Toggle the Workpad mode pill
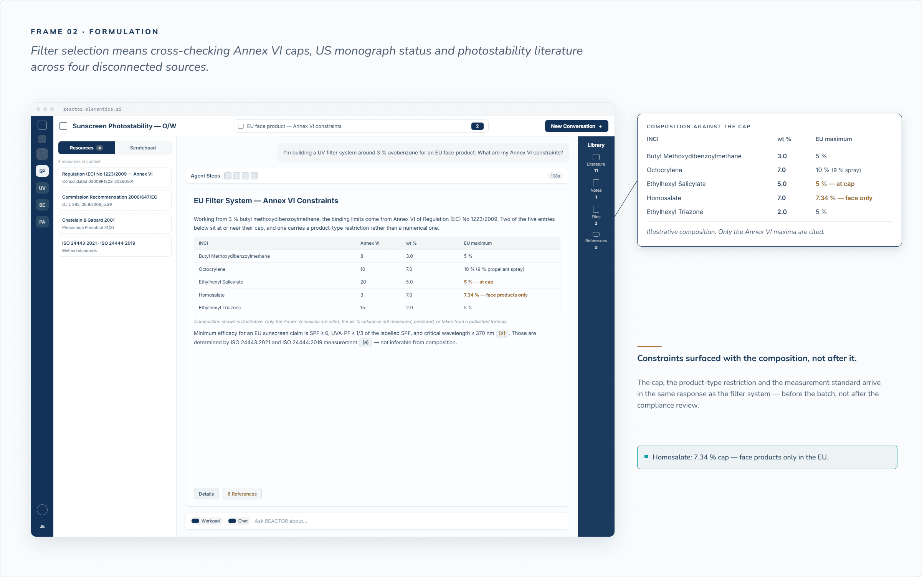922x577 pixels. coord(206,521)
